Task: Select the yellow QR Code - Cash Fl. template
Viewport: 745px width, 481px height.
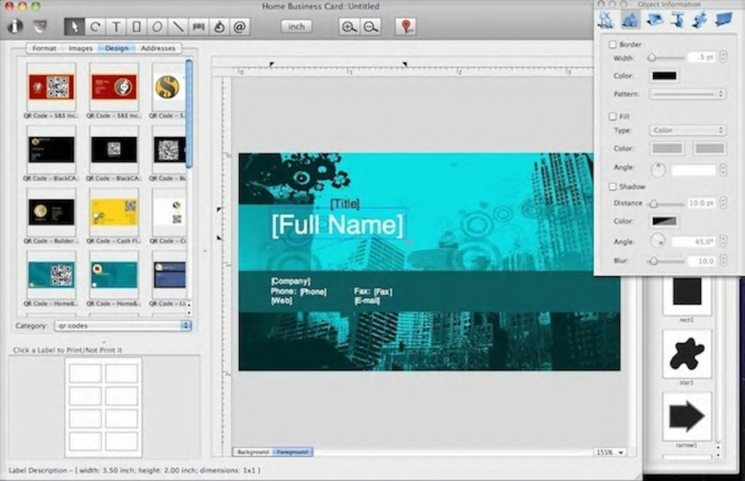Action: [x=114, y=212]
